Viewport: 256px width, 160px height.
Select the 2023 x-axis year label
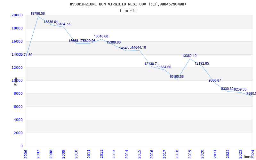[240, 154]
